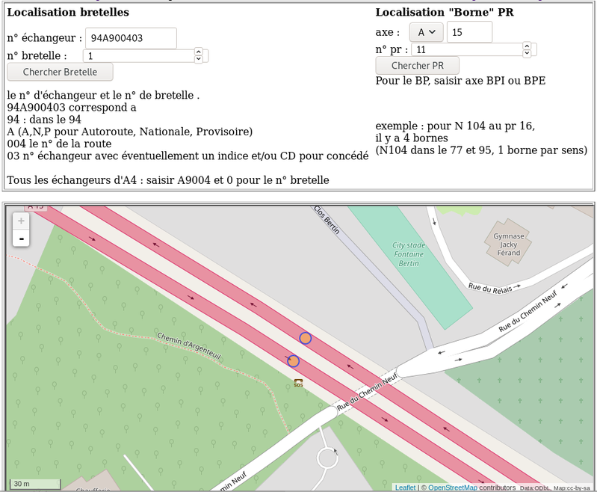This screenshot has width=597, height=492.
Task: Increase the n° bretelle value with up arrow
Action: tap(198, 52)
